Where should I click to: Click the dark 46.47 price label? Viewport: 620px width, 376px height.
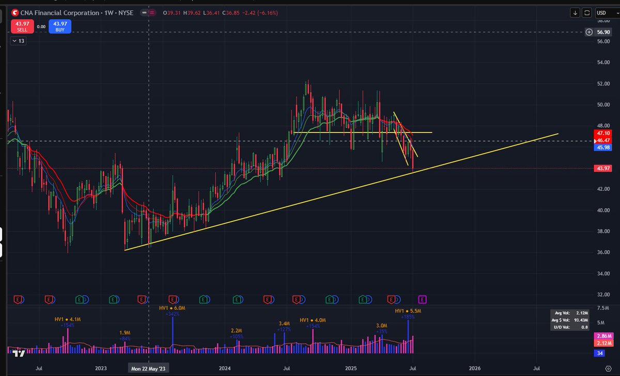click(603, 140)
